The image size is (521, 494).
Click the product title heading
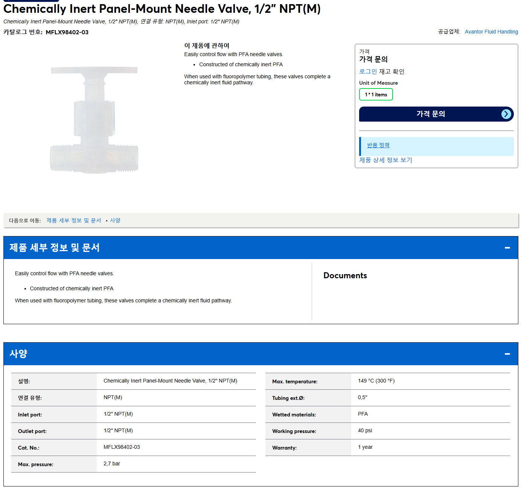point(162,9)
